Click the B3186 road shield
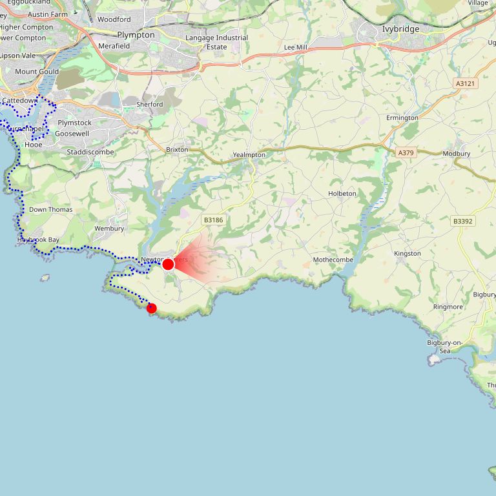The width and height of the screenshot is (496, 496). click(x=214, y=220)
